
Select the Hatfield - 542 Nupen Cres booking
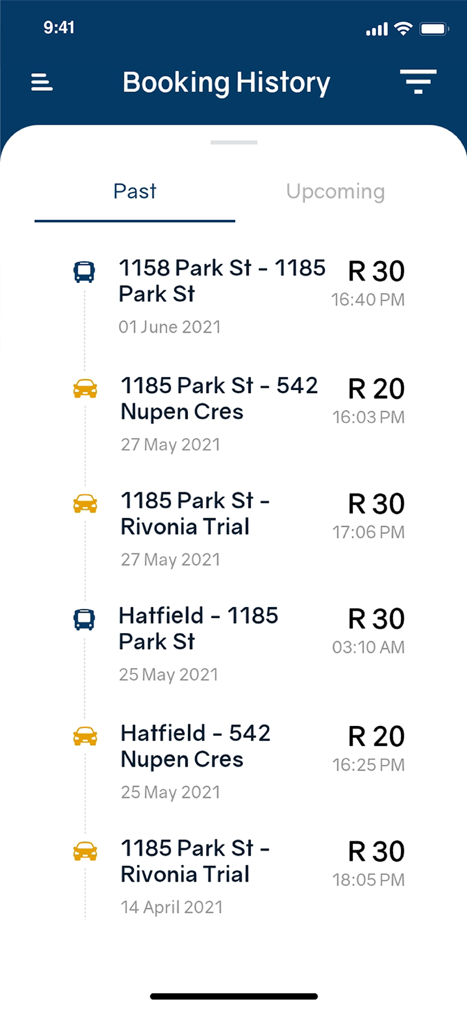pyautogui.click(x=196, y=746)
